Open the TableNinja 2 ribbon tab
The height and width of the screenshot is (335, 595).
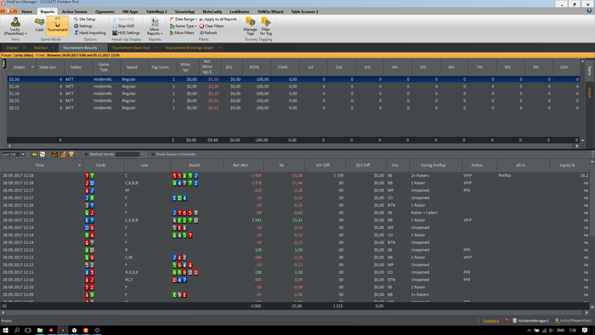(x=156, y=11)
